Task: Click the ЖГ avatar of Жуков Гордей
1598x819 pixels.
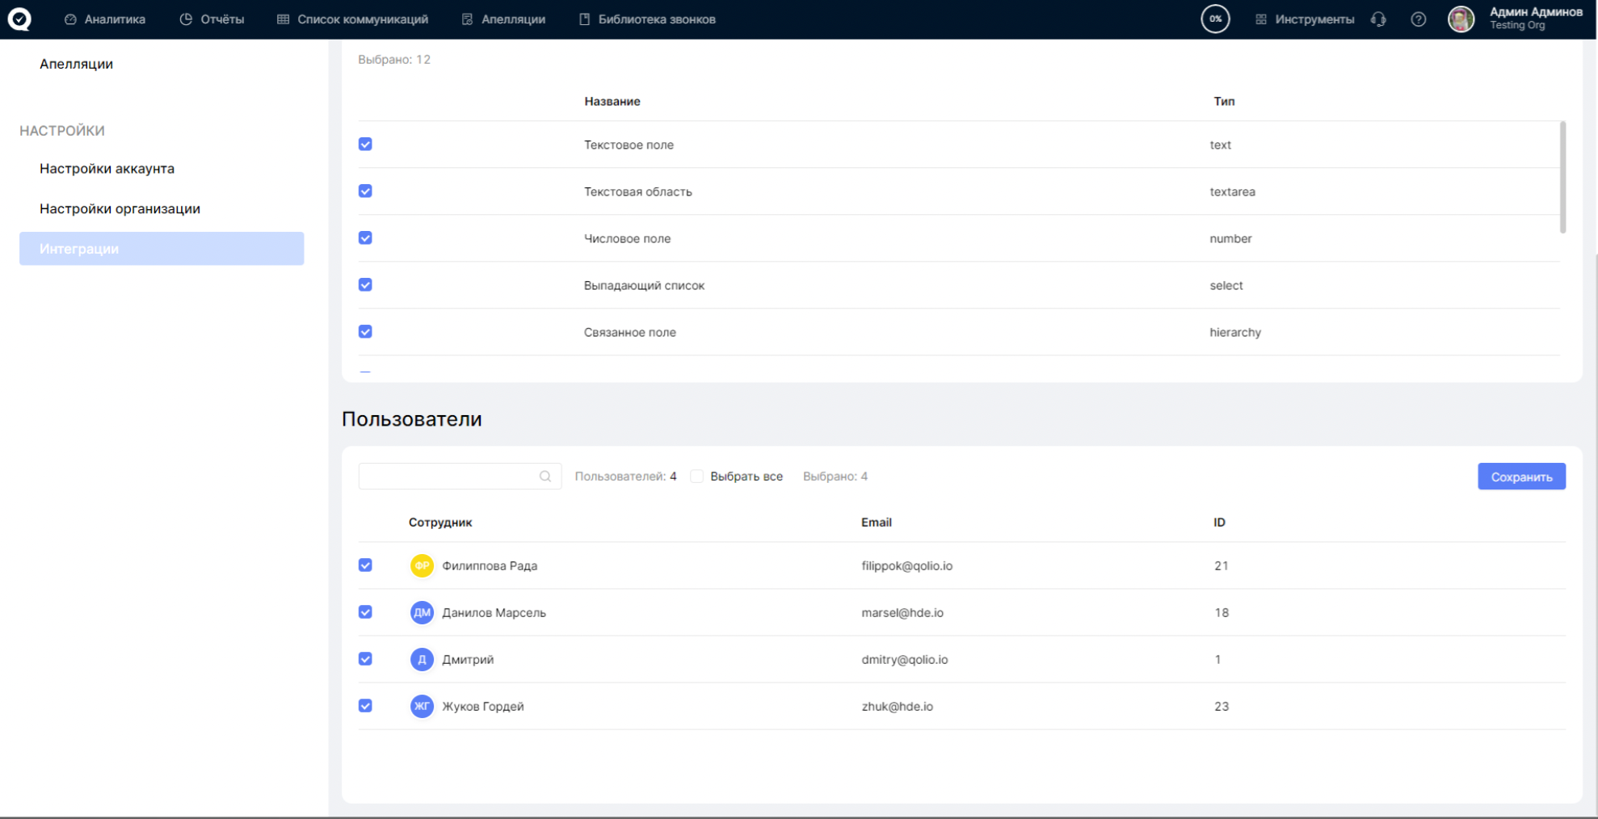Action: pos(422,706)
